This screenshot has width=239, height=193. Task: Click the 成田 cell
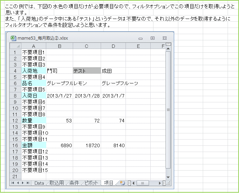click(113, 71)
